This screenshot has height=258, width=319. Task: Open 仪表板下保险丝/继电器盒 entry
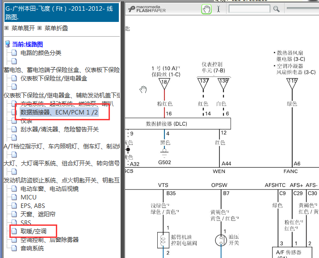54,78
